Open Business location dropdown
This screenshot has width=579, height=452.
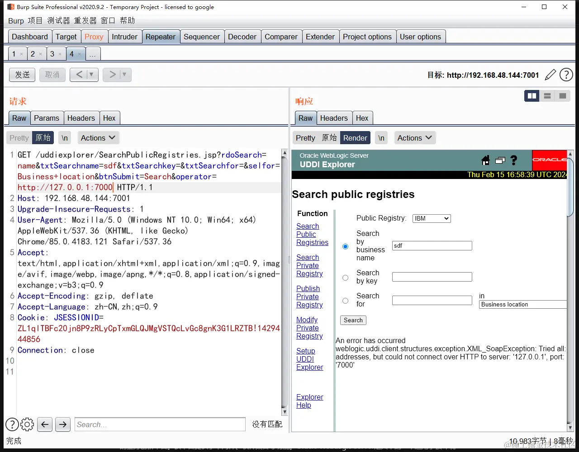coord(523,305)
